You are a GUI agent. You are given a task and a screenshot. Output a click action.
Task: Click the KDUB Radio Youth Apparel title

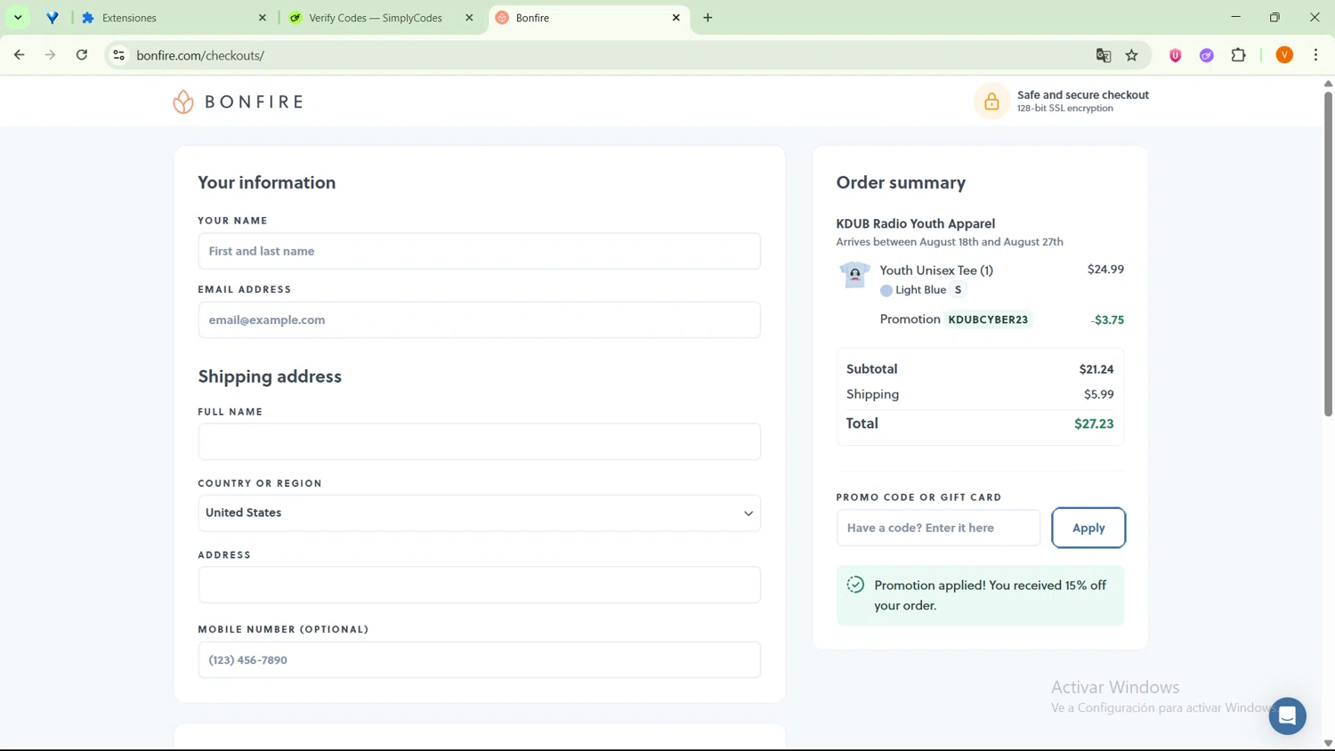click(915, 223)
